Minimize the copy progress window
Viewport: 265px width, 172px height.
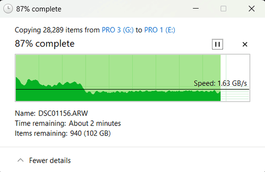click(196, 9)
